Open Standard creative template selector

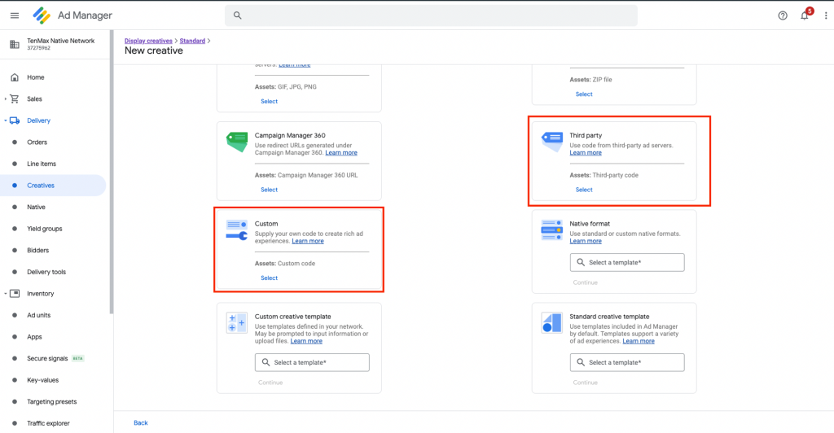coord(627,362)
